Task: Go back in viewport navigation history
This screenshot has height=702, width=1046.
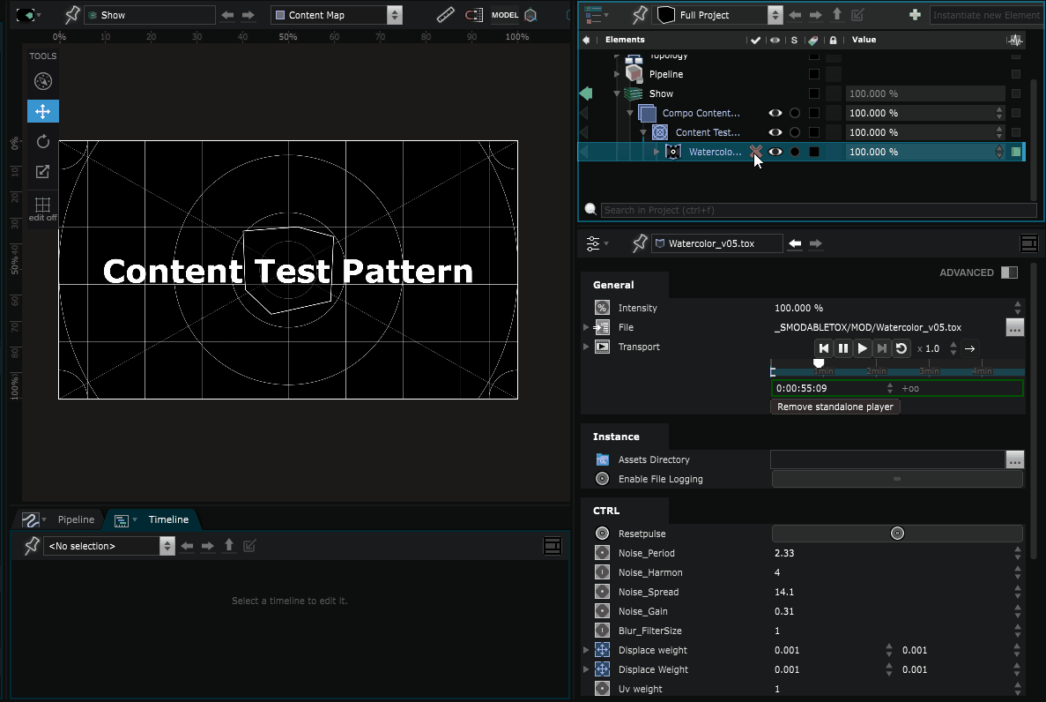Action: pyautogui.click(x=228, y=15)
